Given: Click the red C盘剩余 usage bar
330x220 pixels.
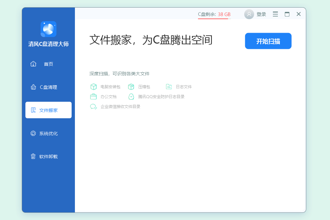Looking at the screenshot, I should 213,19.
